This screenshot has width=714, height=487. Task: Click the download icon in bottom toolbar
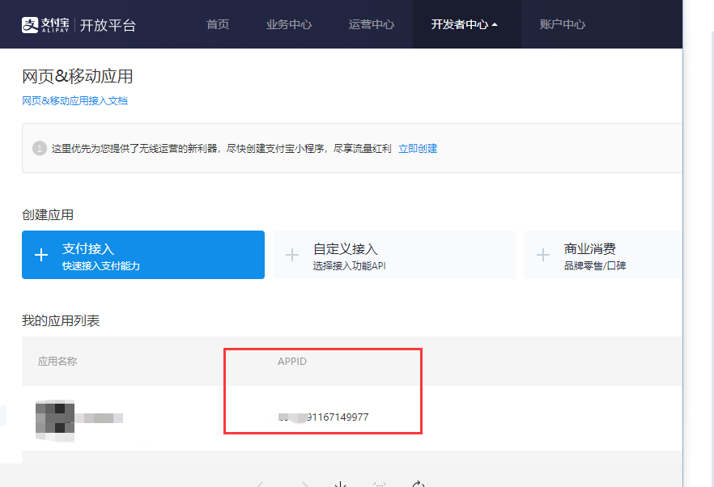point(341,484)
